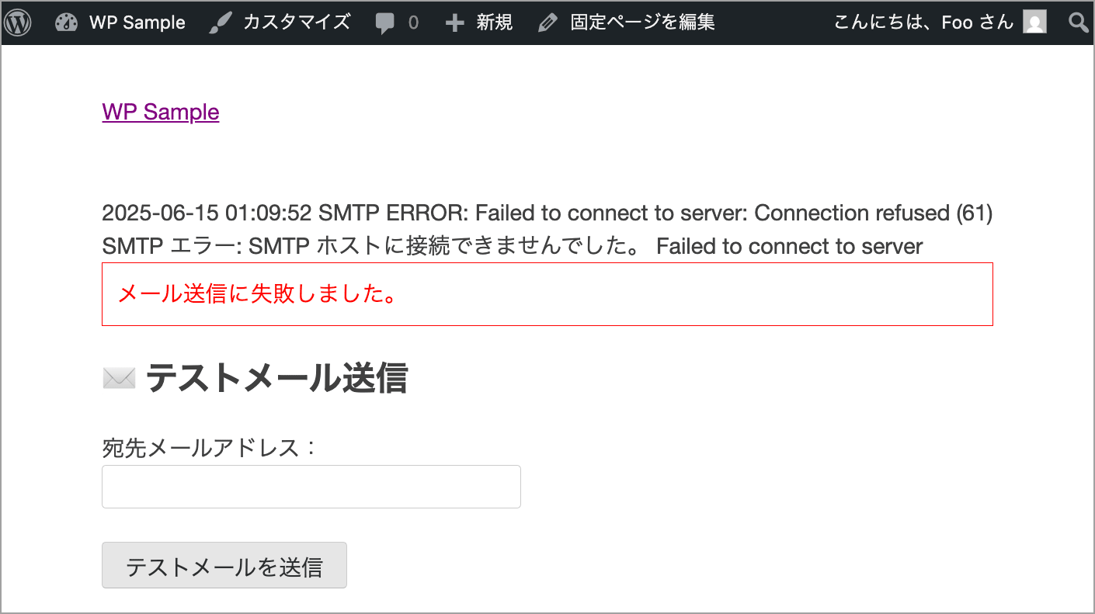
Task: Click the WordPress logo in admin bar
Action: [18, 23]
